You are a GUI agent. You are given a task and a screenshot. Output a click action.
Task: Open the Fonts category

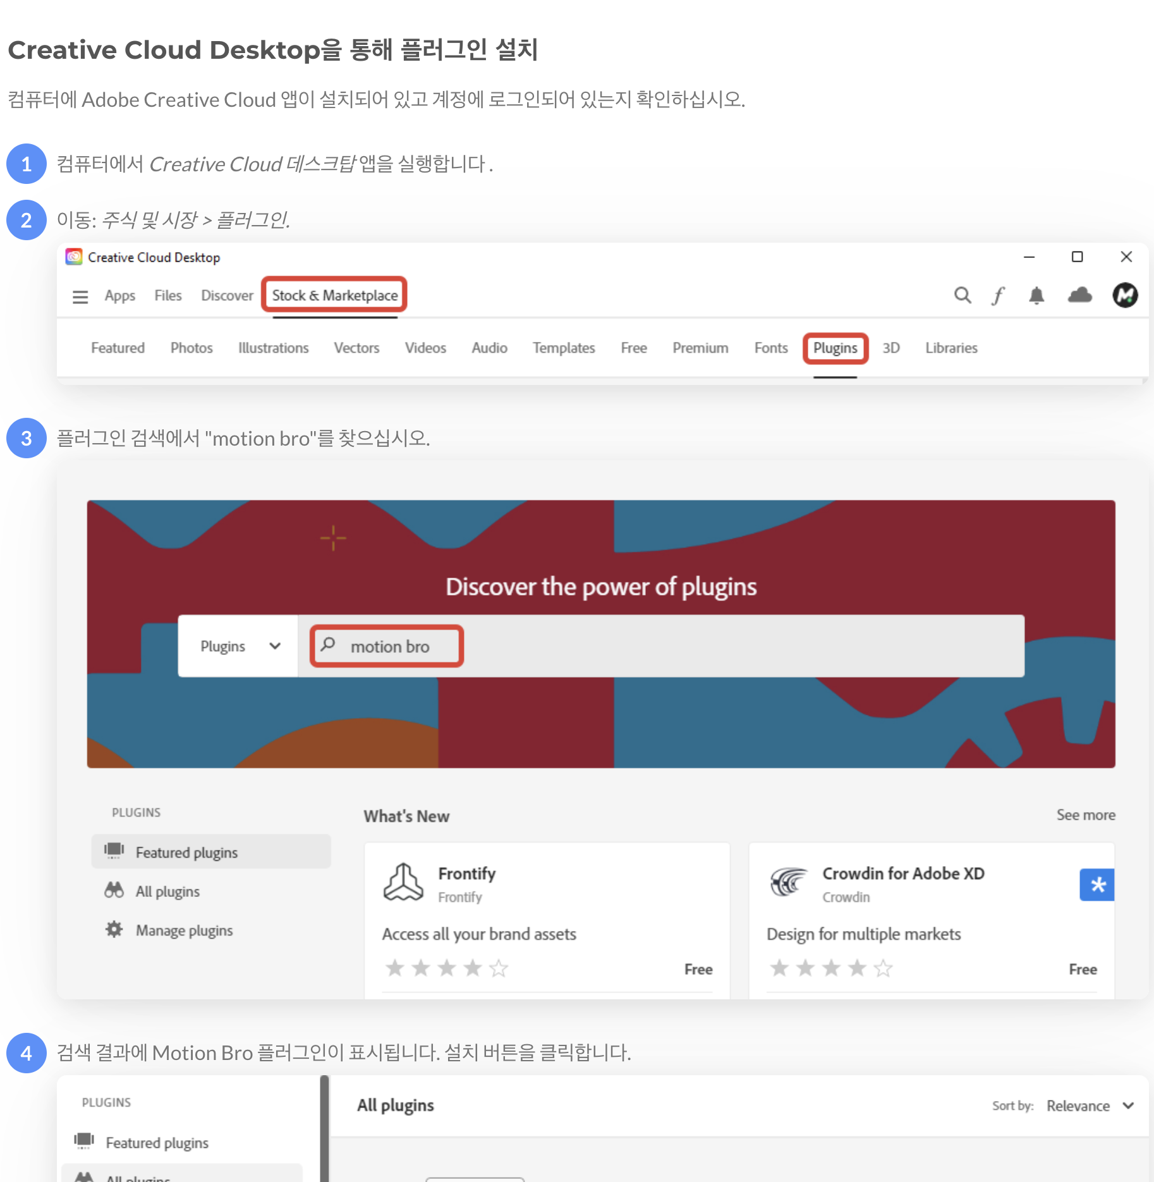pyautogui.click(x=771, y=348)
